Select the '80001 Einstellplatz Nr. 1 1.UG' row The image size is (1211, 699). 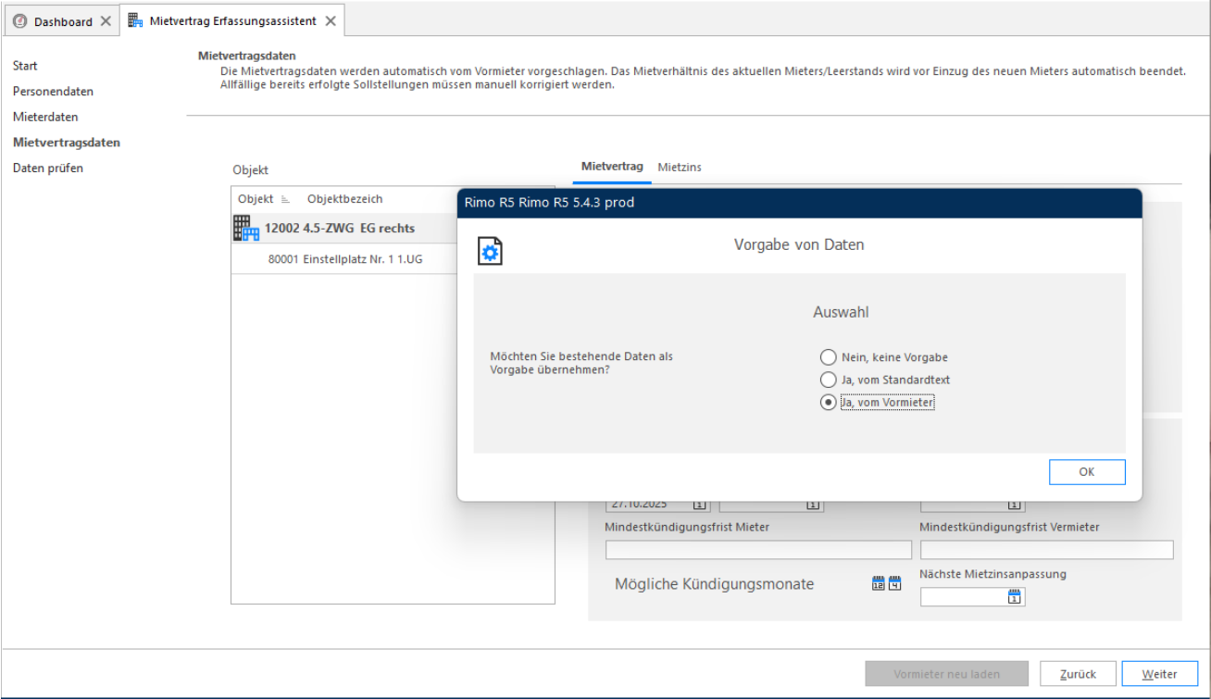pos(345,259)
